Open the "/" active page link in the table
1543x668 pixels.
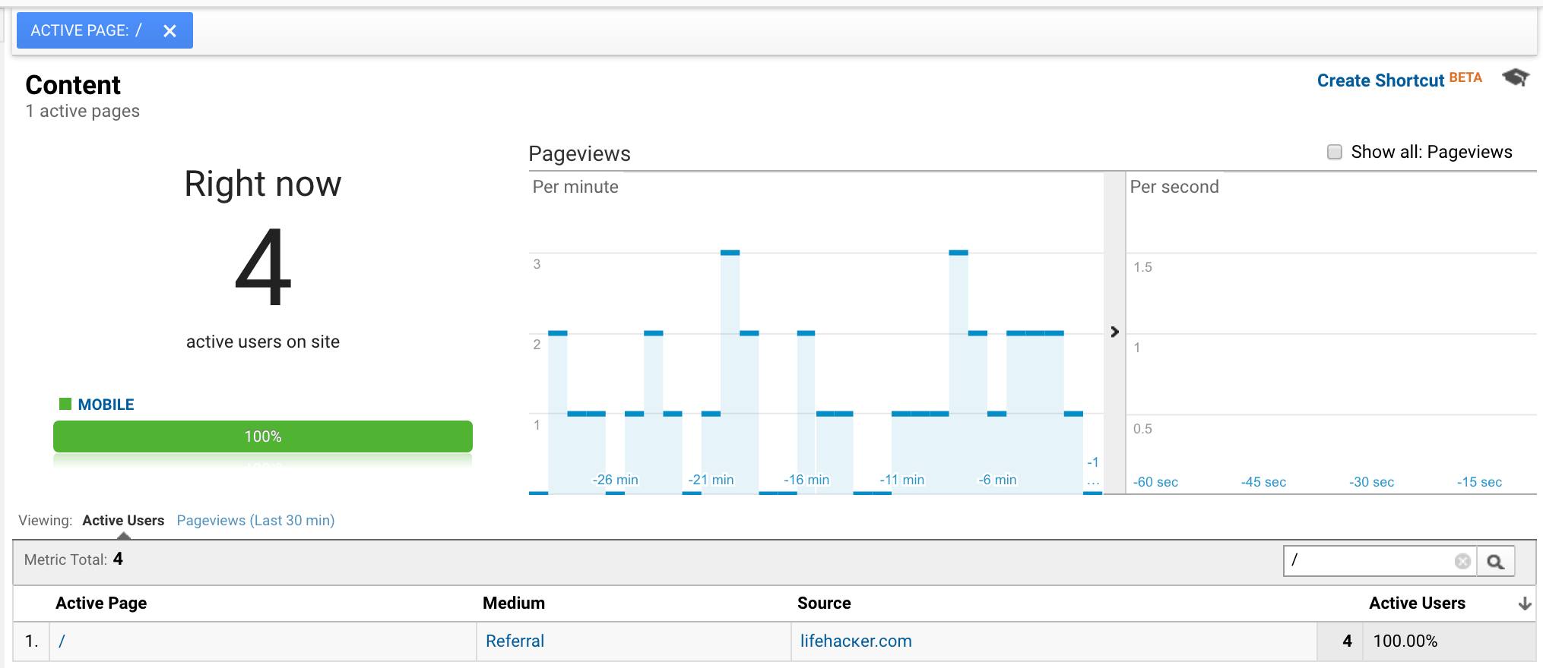click(x=62, y=641)
